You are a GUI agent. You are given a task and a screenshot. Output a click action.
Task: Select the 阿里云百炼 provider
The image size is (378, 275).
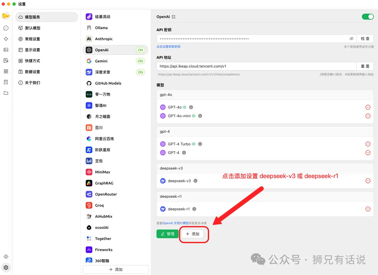[115, 139]
